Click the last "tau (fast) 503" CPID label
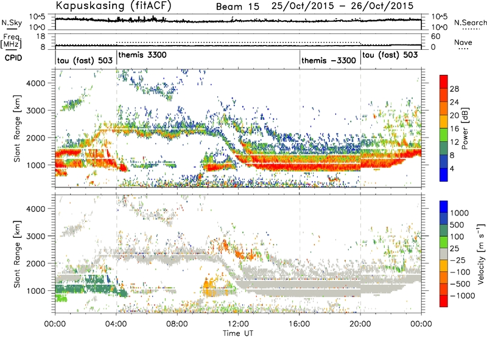Screen dimensions: 487x337 390,55
